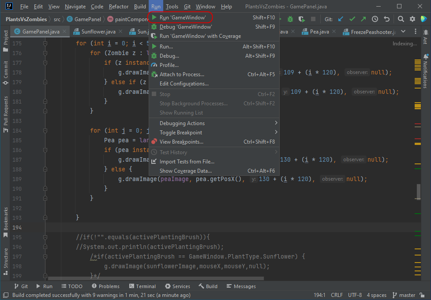
Task: Open the Git tool window in bottom bar
Action: point(21,286)
